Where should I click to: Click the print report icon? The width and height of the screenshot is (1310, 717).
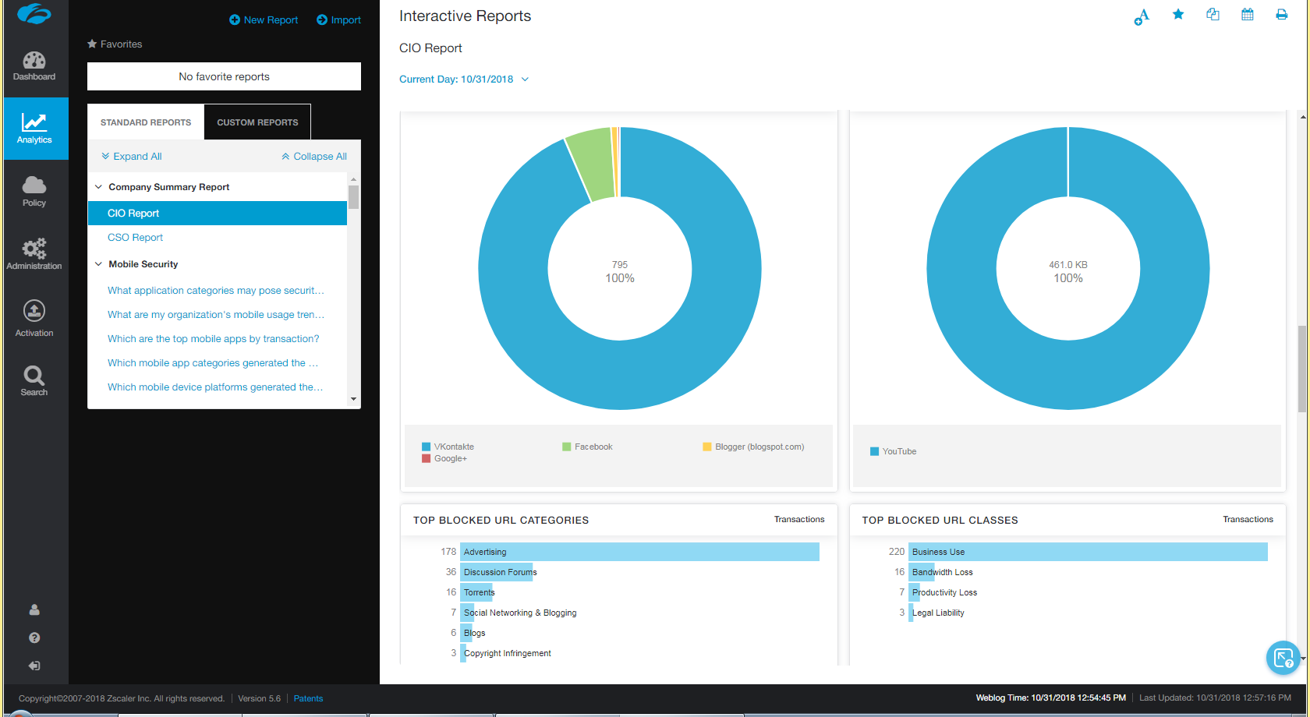pyautogui.click(x=1281, y=14)
